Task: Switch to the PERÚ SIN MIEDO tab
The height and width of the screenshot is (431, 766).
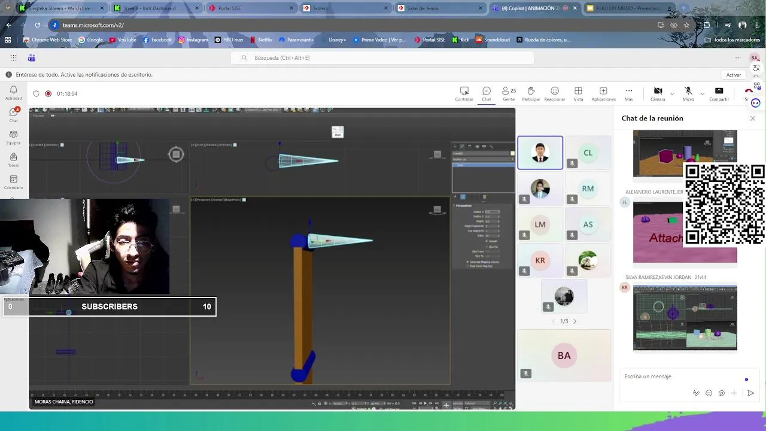Action: 630,8
